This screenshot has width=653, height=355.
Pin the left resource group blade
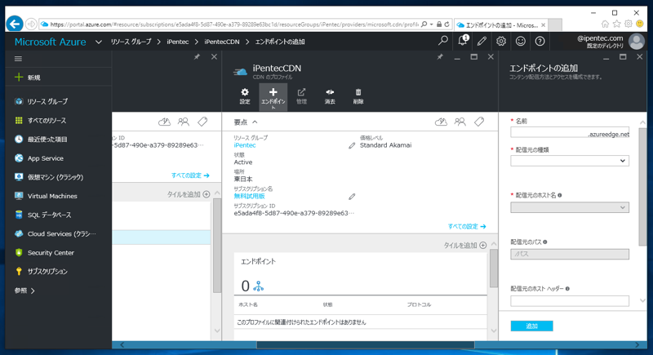coord(197,57)
